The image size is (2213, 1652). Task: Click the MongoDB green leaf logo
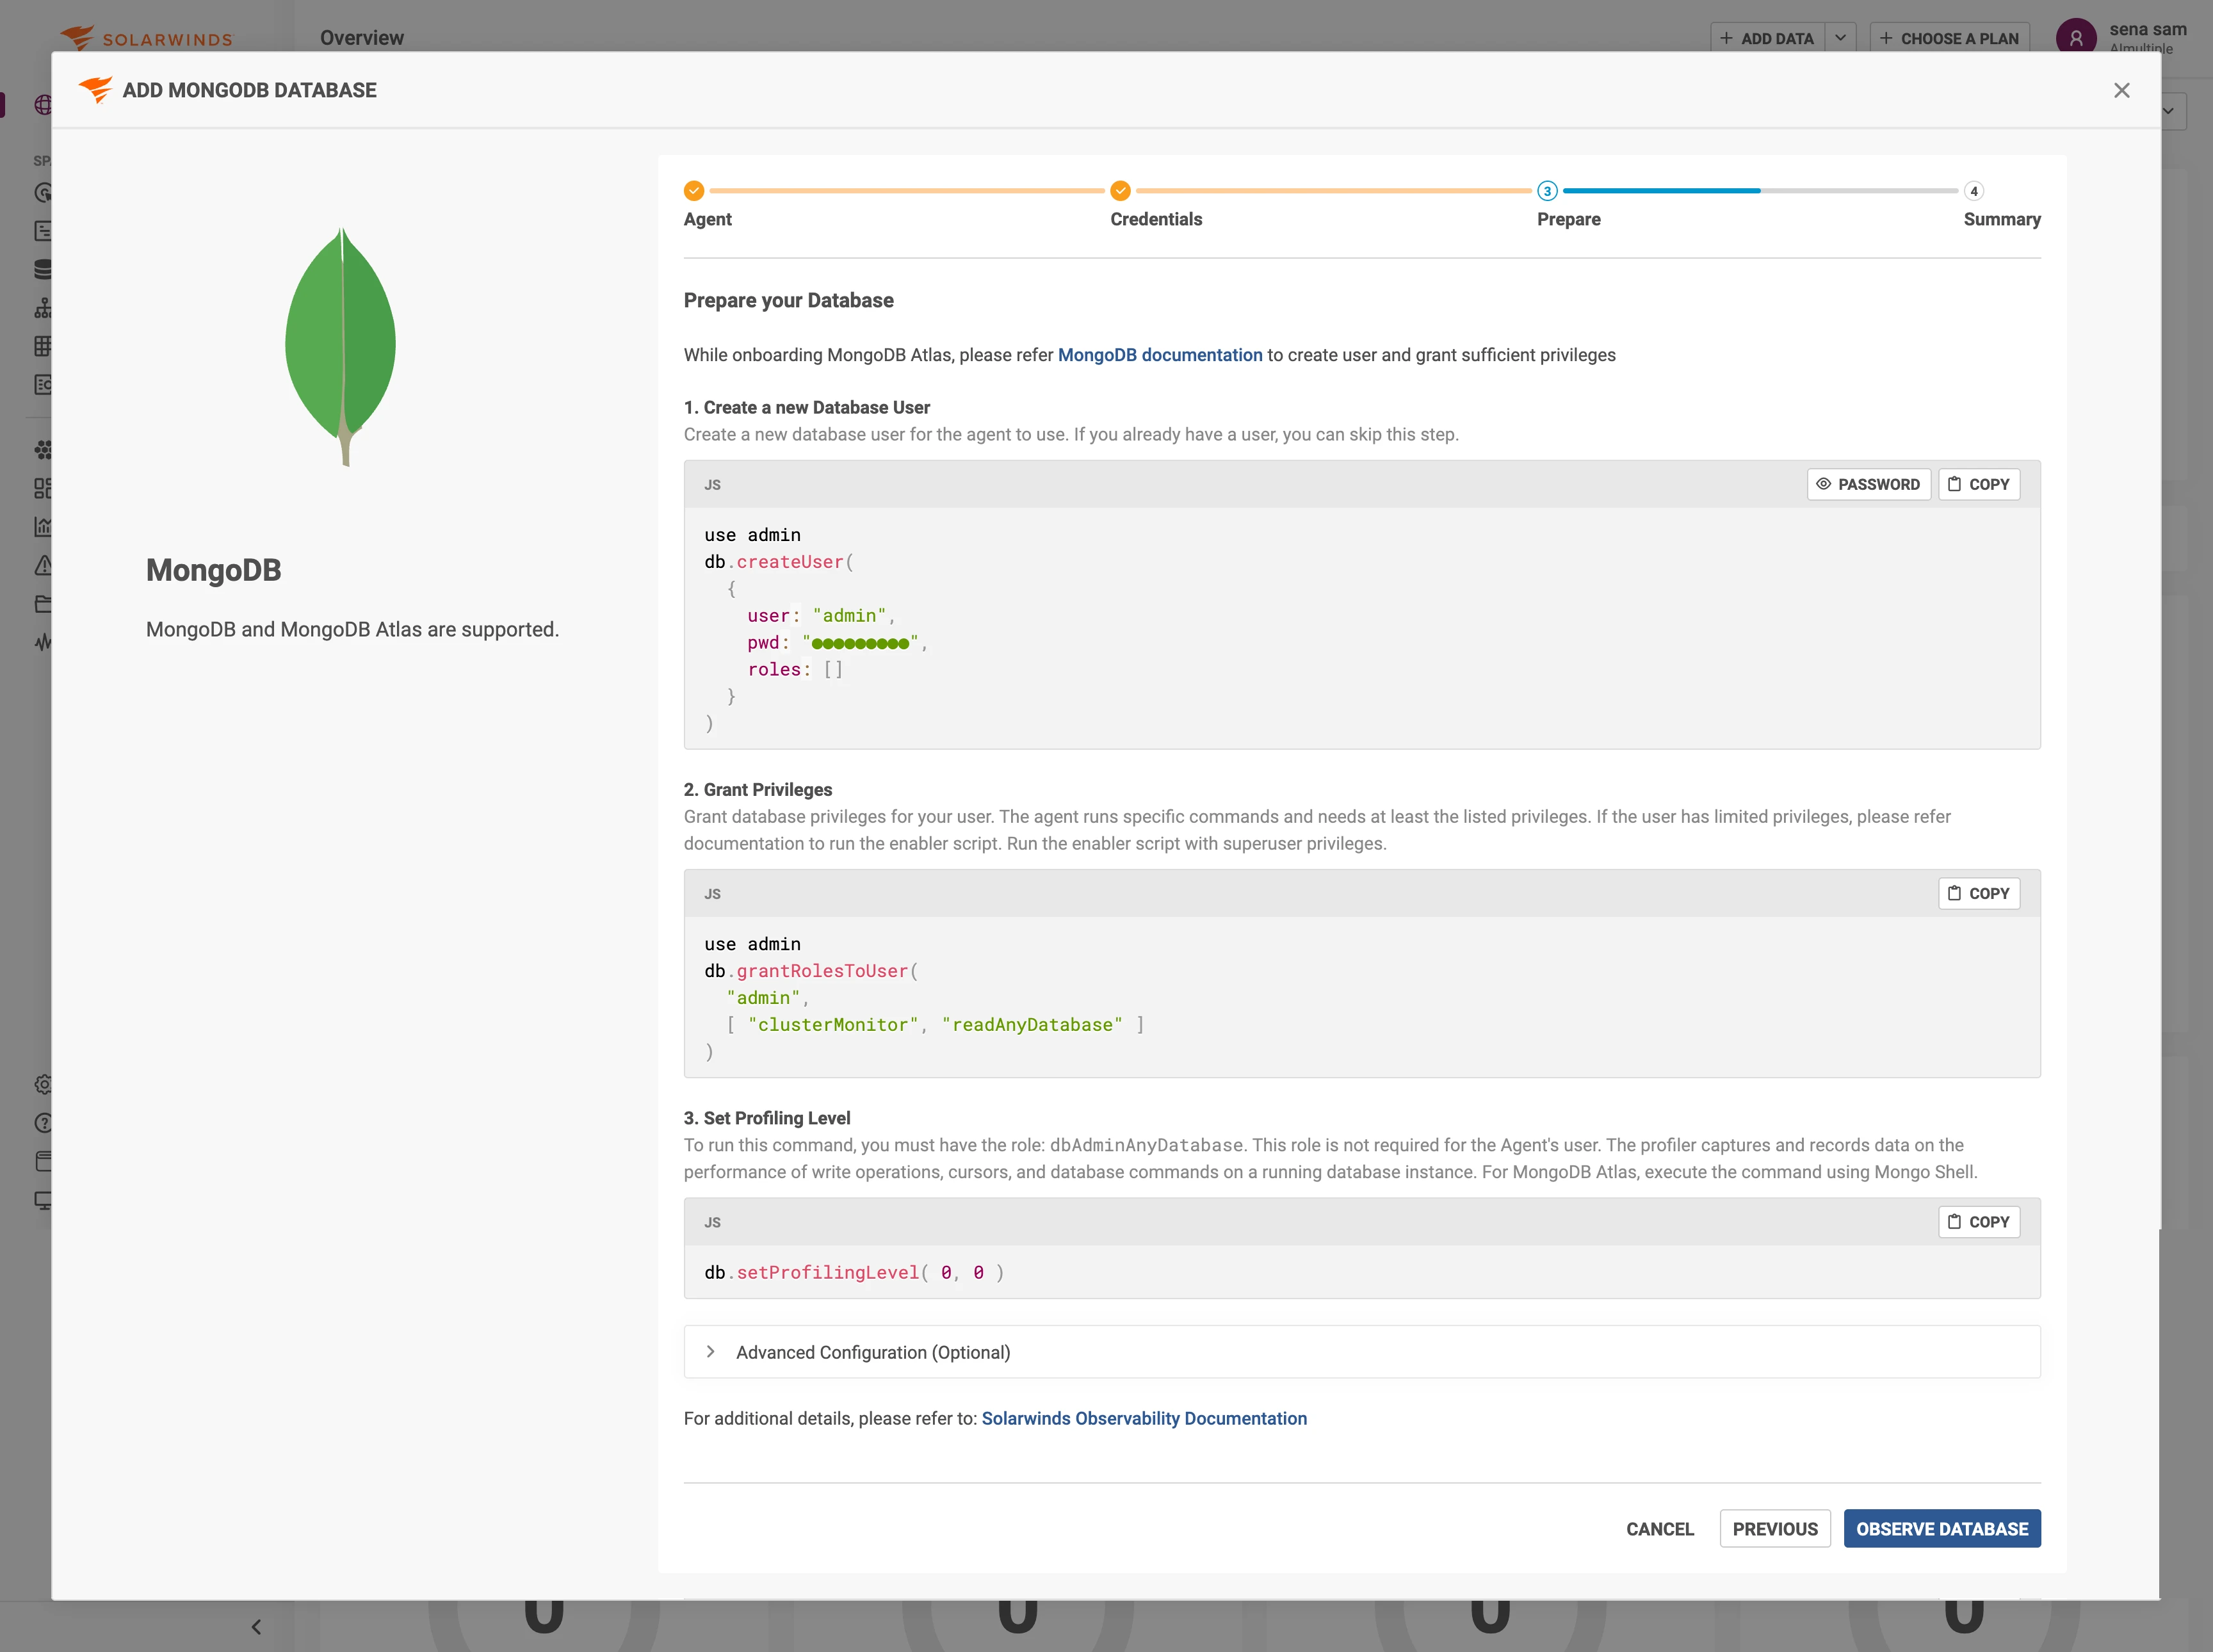tap(340, 346)
